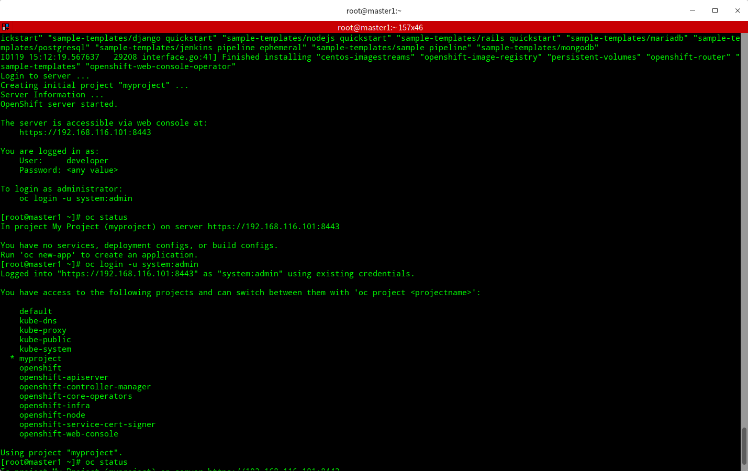The height and width of the screenshot is (471, 748).
Task: Click the 'myproject' entry marked with asterisk
Action: point(40,358)
